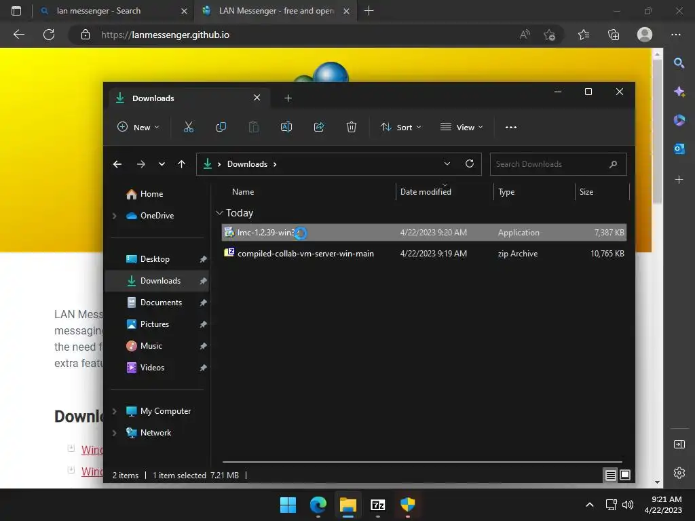
Task: Click the Paste clipboard icon in toolbar
Action: pos(254,127)
